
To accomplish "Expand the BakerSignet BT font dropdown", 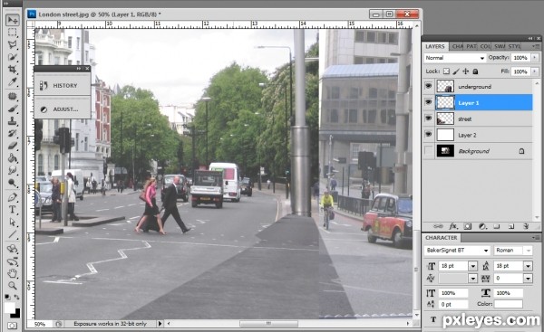I will click(457, 251).
